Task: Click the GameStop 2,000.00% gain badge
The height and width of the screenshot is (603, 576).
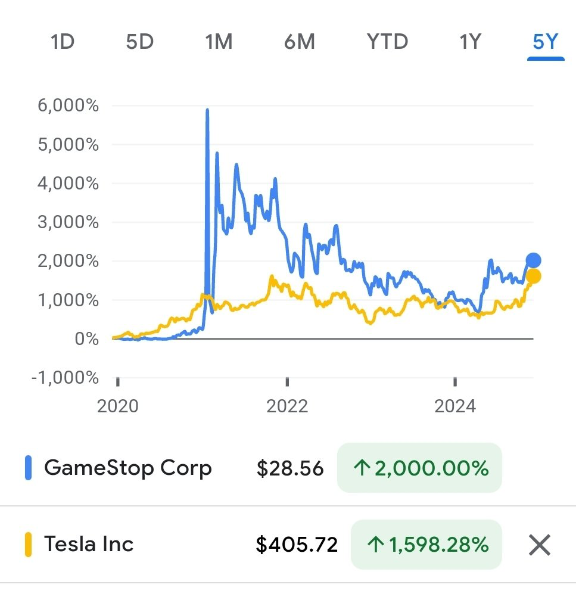Action: (419, 468)
